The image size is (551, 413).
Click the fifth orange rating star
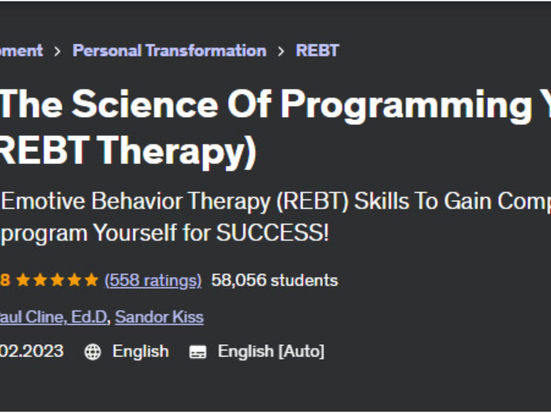(91, 280)
